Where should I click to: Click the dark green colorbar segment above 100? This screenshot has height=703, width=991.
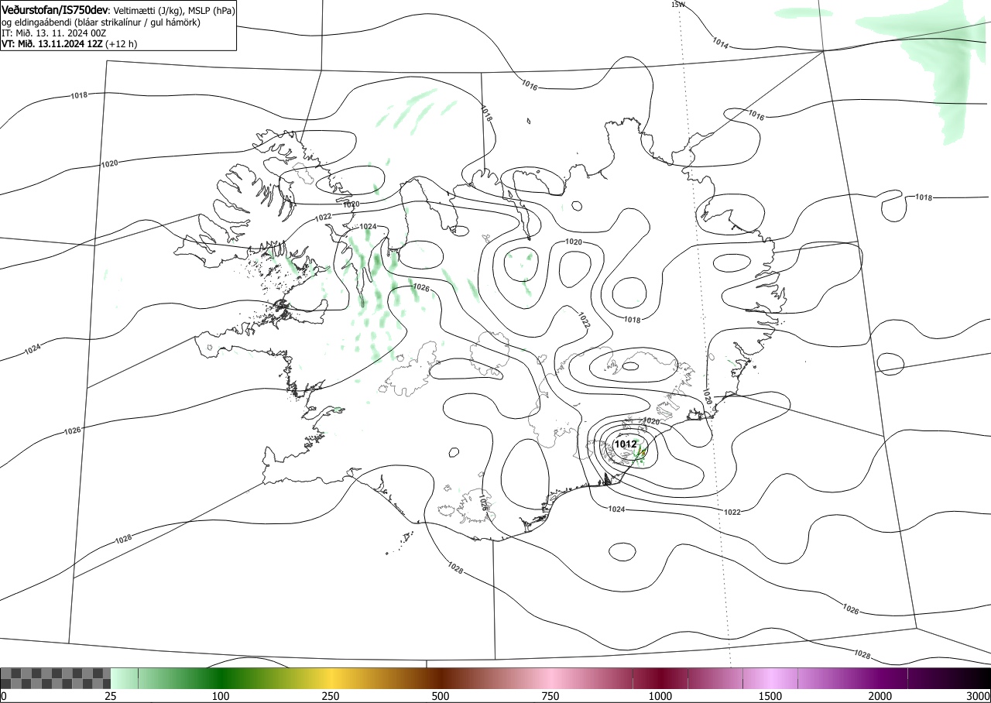[221, 678]
